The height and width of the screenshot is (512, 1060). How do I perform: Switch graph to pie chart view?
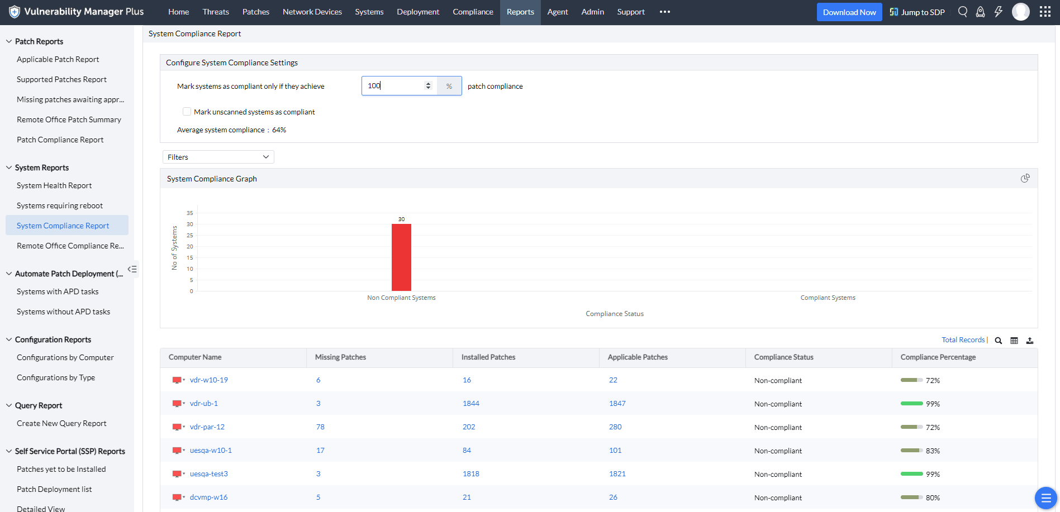point(1025,178)
